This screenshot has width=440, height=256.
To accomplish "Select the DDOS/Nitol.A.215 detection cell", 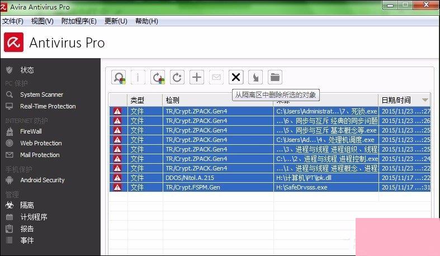I will pyautogui.click(x=218, y=178).
